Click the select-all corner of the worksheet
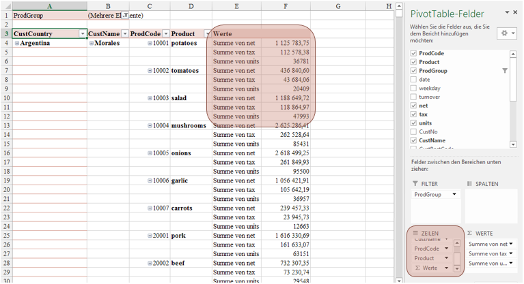 tap(5, 6)
